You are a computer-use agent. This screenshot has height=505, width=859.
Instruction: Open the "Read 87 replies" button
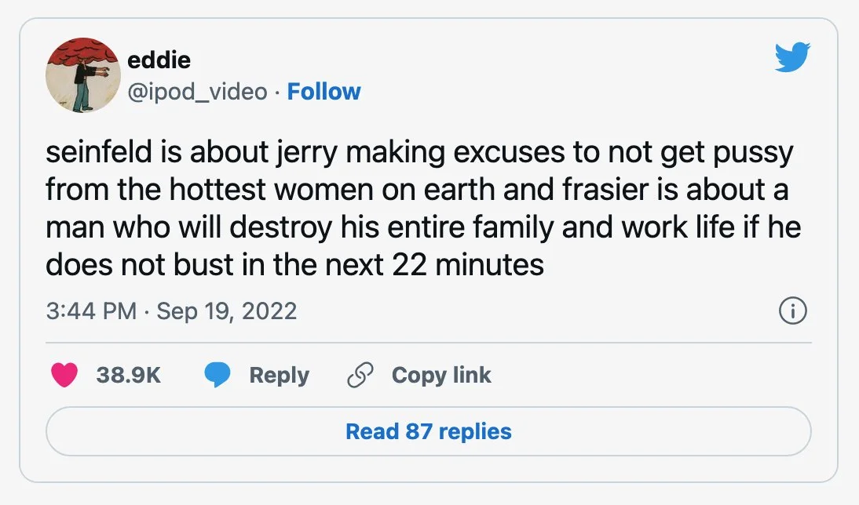[429, 431]
